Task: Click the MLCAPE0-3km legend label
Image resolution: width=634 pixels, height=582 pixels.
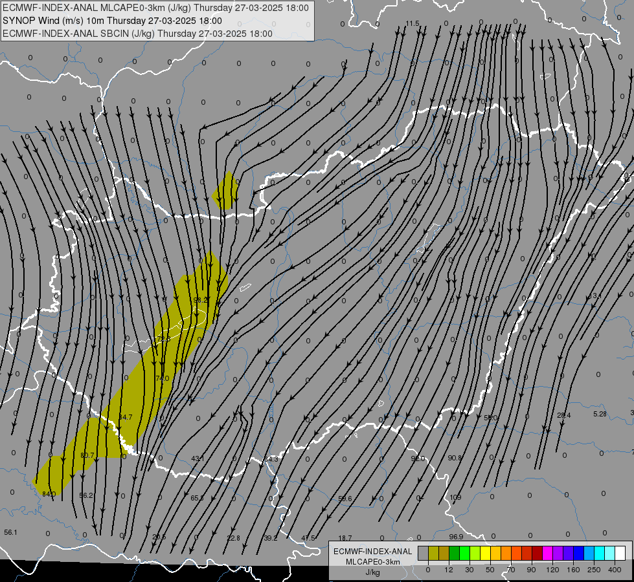Action: 373,562
